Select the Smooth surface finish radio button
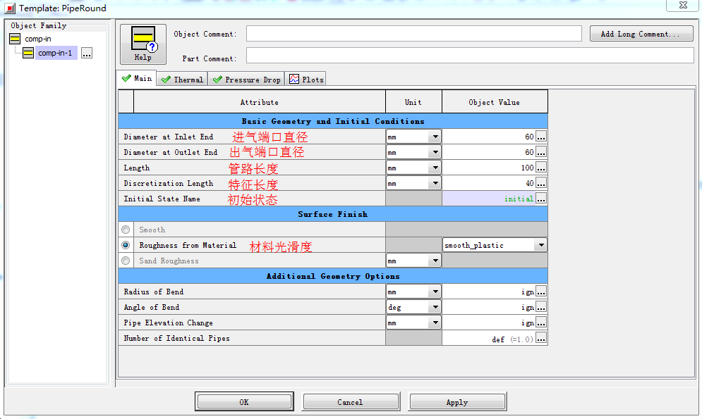Viewport: 702px width, 419px height. tap(126, 230)
